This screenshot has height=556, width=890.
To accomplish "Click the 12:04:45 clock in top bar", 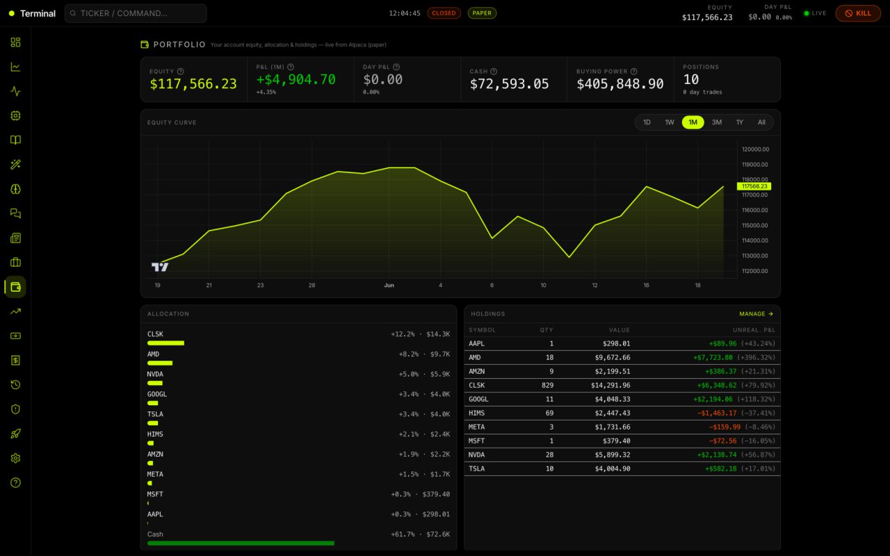I will (405, 13).
